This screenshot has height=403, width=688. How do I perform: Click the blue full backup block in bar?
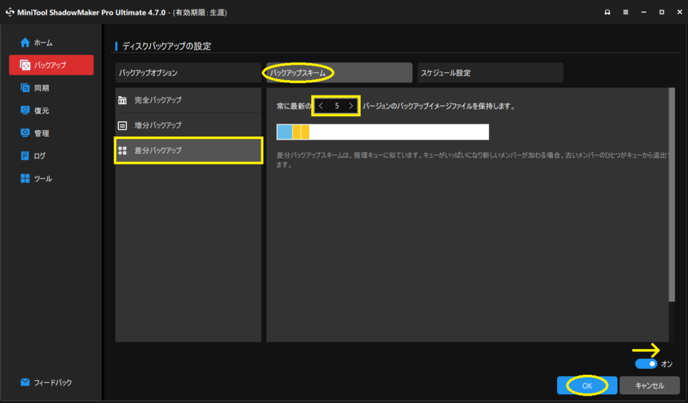[285, 132]
